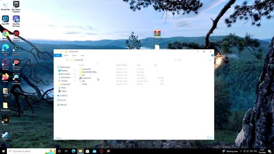Select the 'info' text document
The width and height of the screenshot is (274, 154).
click(83, 81)
